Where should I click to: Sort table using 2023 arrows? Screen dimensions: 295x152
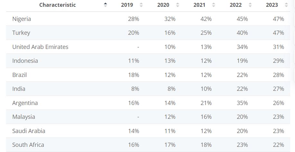(286, 5)
